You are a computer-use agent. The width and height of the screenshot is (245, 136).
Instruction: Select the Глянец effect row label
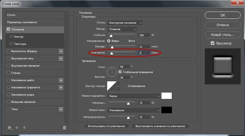click(x=16, y=73)
